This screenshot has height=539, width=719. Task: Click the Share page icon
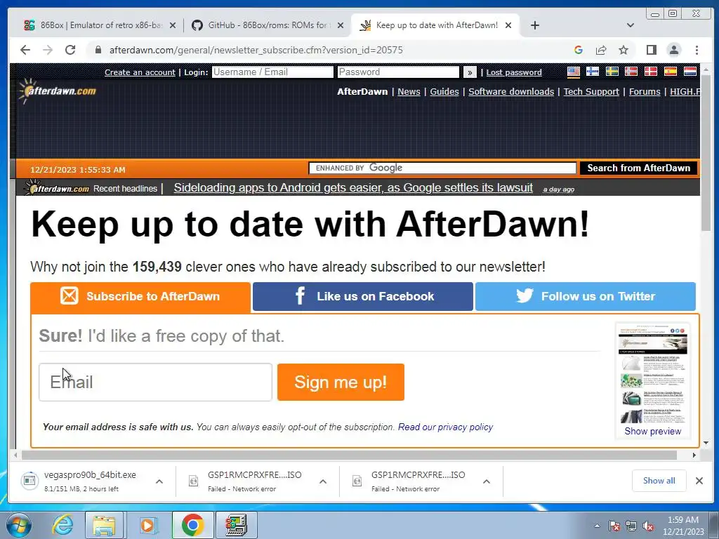(601, 50)
